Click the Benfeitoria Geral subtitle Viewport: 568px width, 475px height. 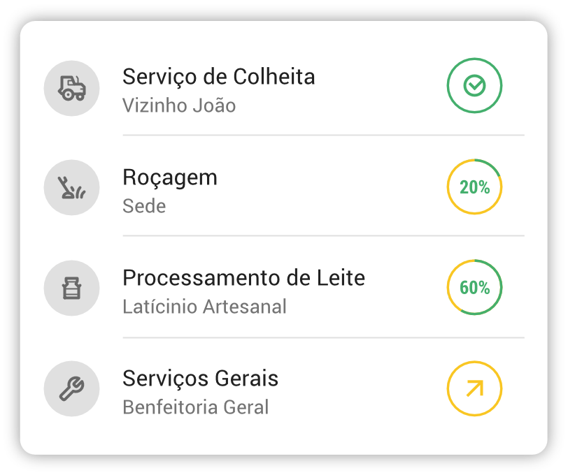(x=195, y=408)
